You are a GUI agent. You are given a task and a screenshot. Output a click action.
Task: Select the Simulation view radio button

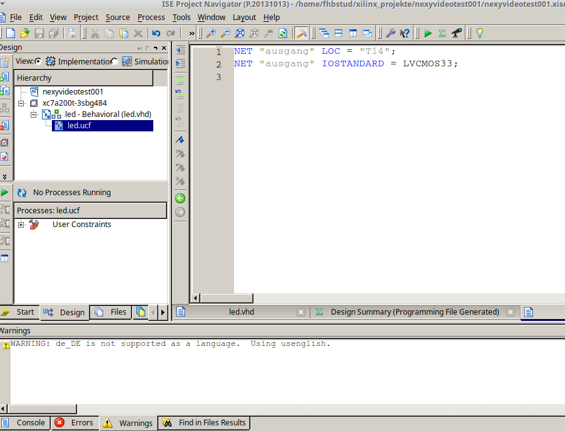pyautogui.click(x=115, y=61)
